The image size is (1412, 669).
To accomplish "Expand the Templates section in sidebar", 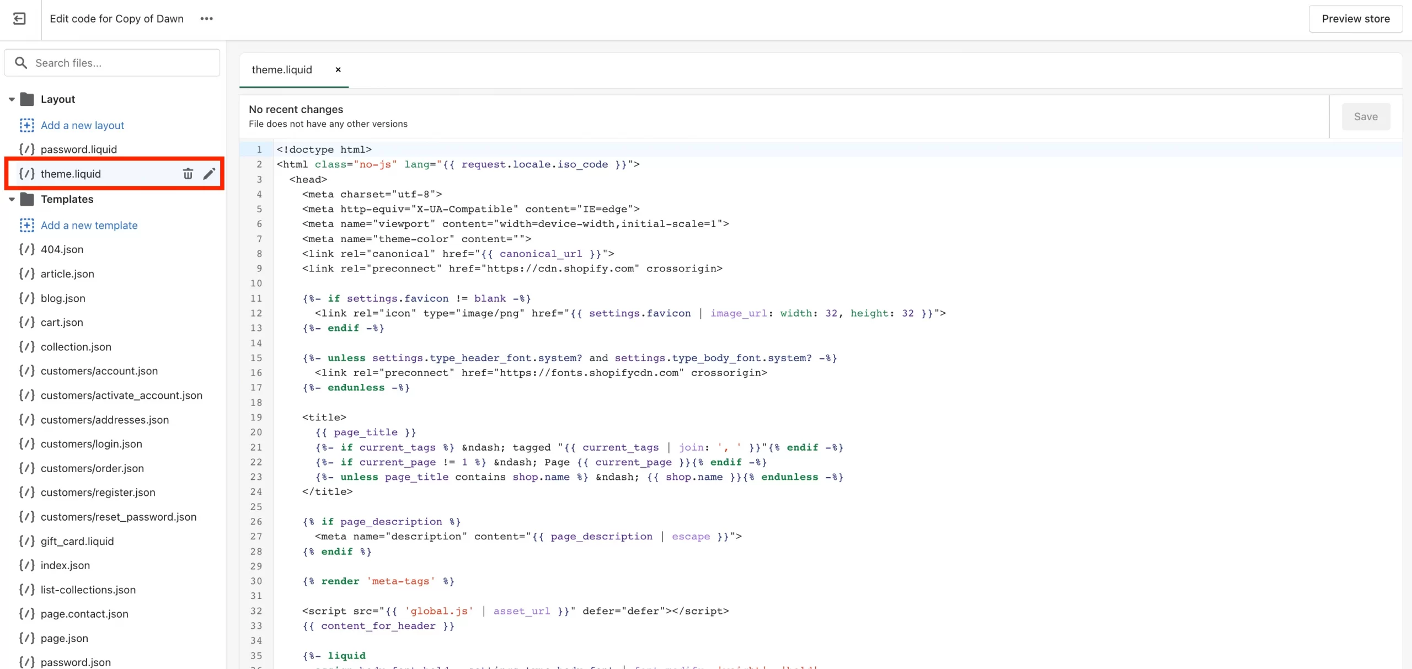I will coord(12,198).
